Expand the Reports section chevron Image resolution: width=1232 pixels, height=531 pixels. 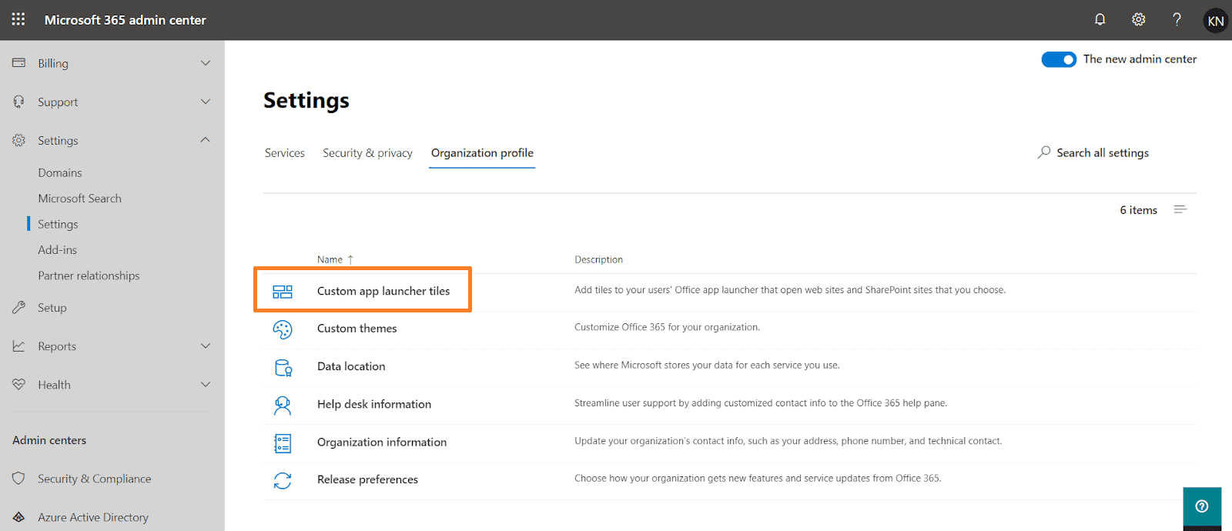click(206, 346)
